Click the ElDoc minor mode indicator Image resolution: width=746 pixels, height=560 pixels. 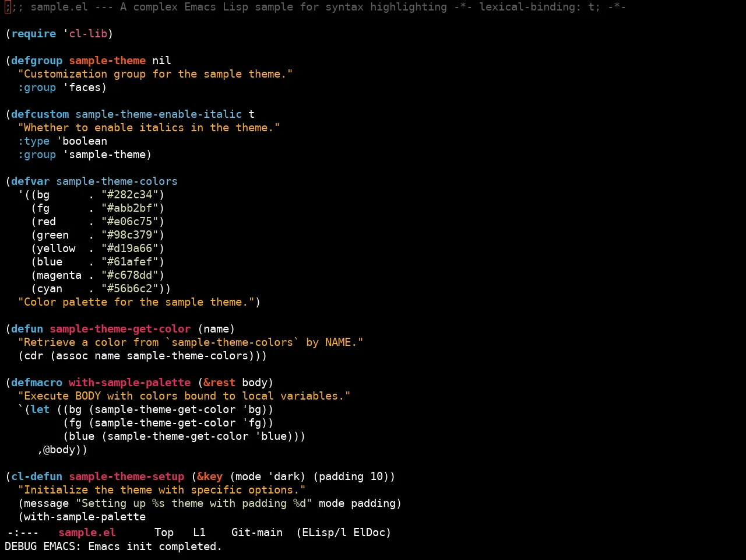[x=370, y=533]
